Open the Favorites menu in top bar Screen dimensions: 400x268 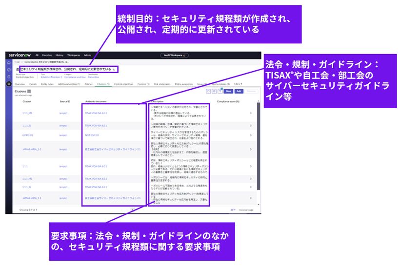click(x=47, y=55)
